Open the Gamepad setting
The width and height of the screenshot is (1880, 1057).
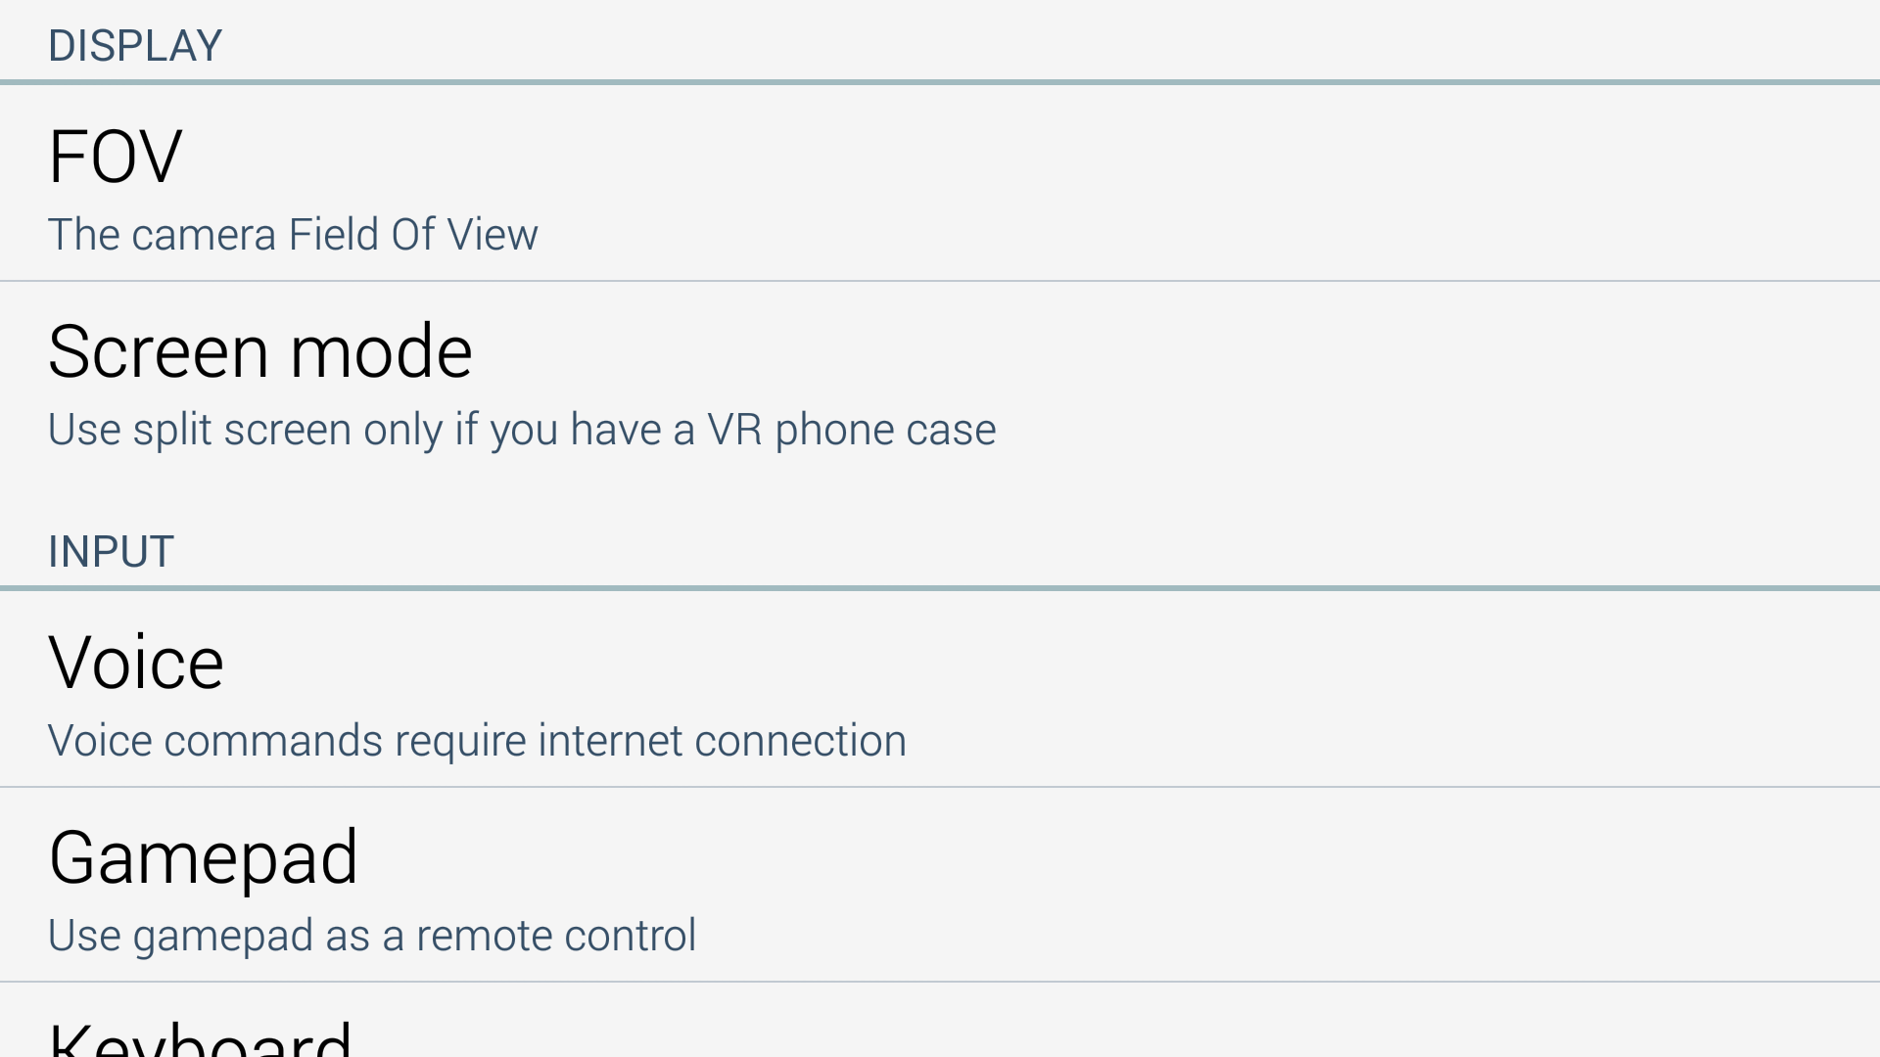click(x=203, y=857)
